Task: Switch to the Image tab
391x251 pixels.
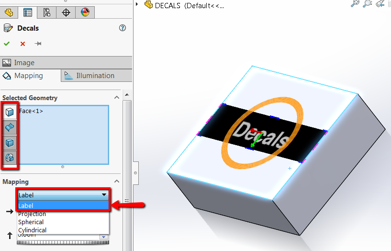Action: coord(66,63)
